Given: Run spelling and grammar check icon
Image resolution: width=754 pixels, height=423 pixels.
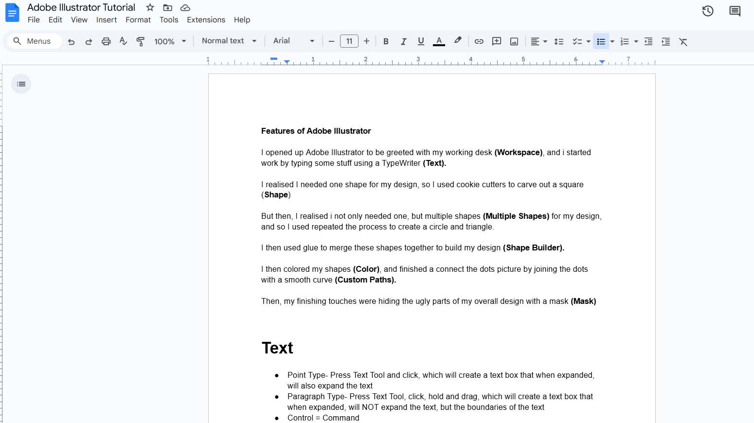Looking at the screenshot, I should (124, 42).
